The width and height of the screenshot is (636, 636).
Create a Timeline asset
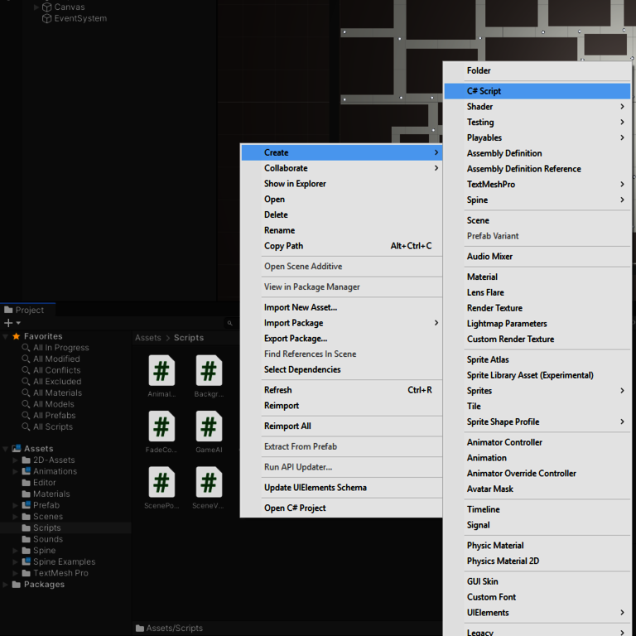point(537,509)
